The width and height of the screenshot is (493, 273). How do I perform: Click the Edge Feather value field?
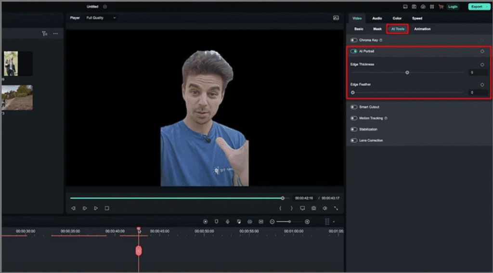tap(478, 92)
